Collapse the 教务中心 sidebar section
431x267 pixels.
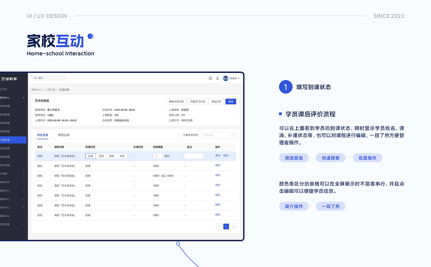click(24, 98)
